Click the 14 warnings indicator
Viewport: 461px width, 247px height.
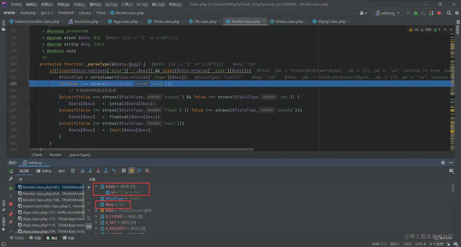pyautogui.click(x=414, y=30)
